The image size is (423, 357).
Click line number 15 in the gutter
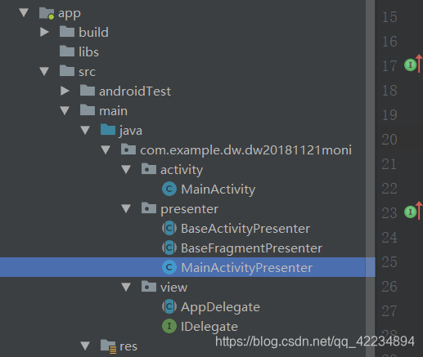pos(389,17)
